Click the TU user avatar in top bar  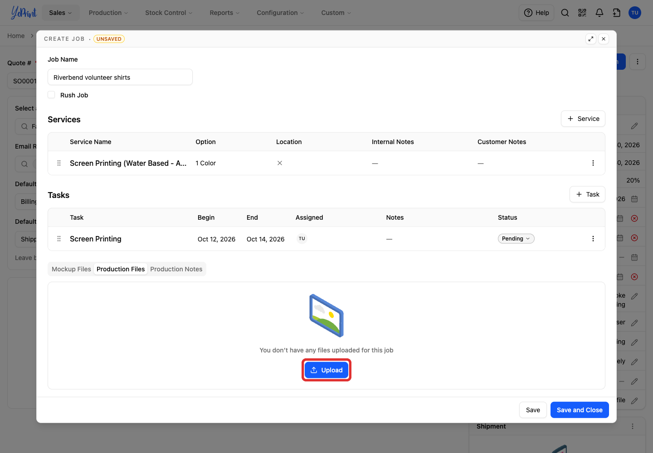(635, 13)
